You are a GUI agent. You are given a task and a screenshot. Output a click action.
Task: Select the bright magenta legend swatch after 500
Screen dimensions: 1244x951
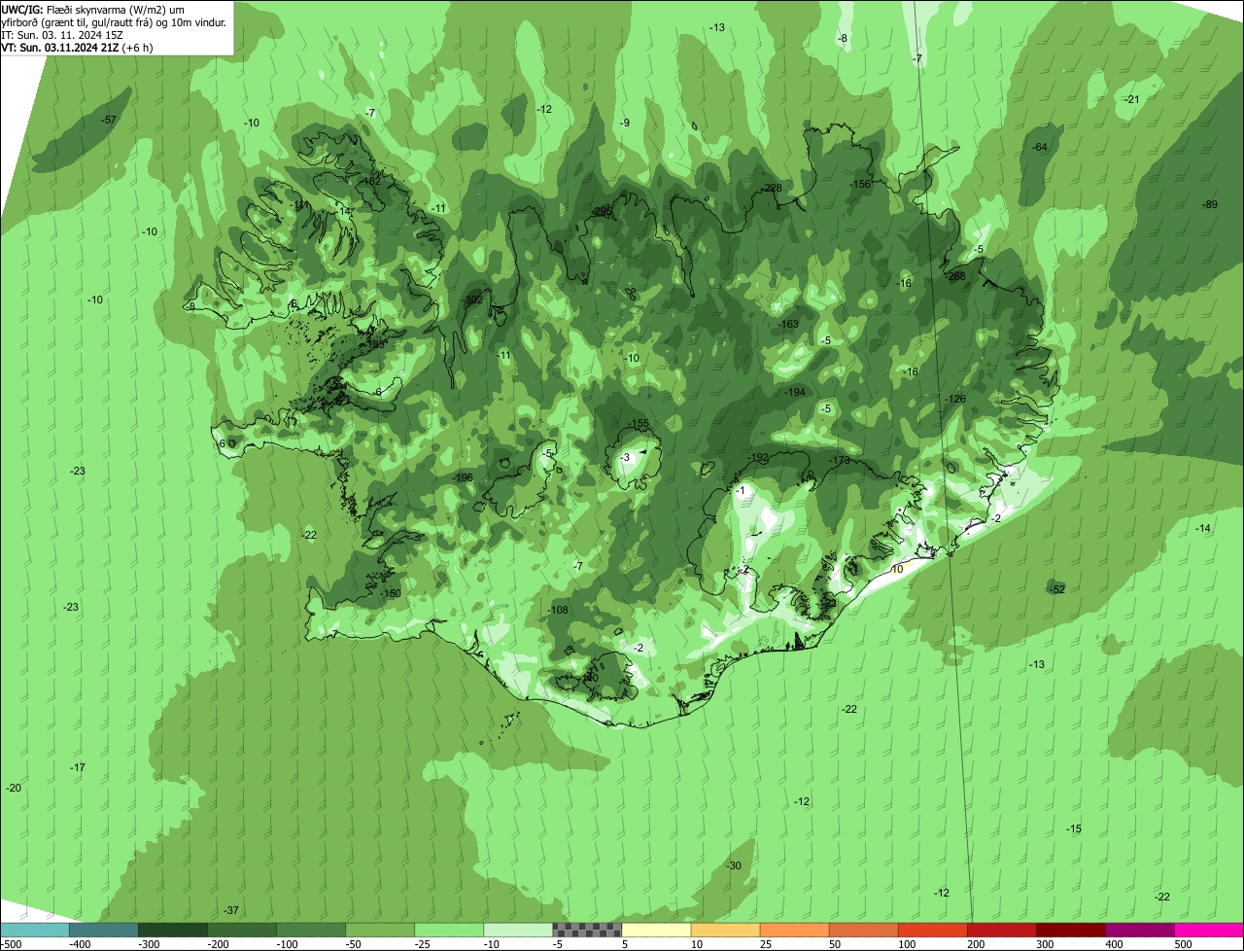pyautogui.click(x=1209, y=930)
